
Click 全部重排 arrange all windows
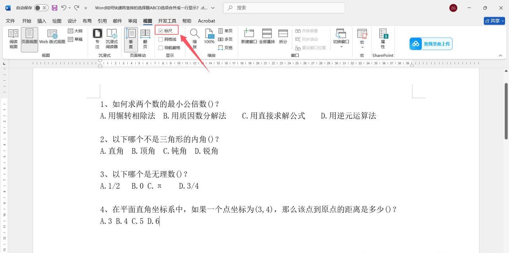(267, 37)
